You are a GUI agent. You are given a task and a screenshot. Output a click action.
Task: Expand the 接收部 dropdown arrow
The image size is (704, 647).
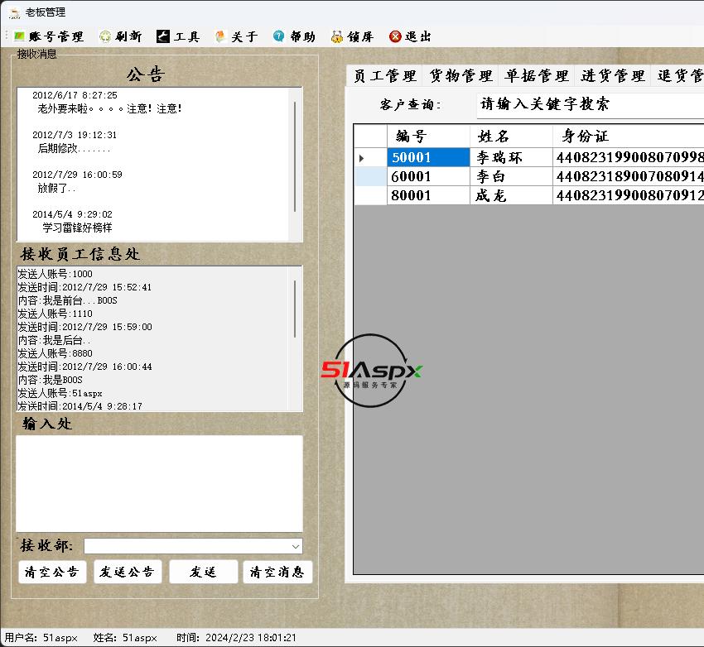coord(296,547)
